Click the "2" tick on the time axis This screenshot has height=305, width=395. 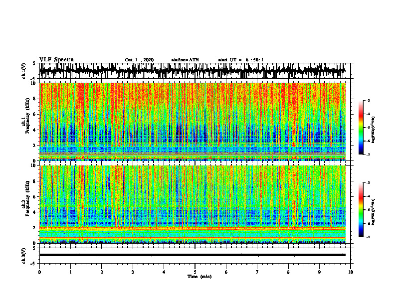click(x=102, y=272)
